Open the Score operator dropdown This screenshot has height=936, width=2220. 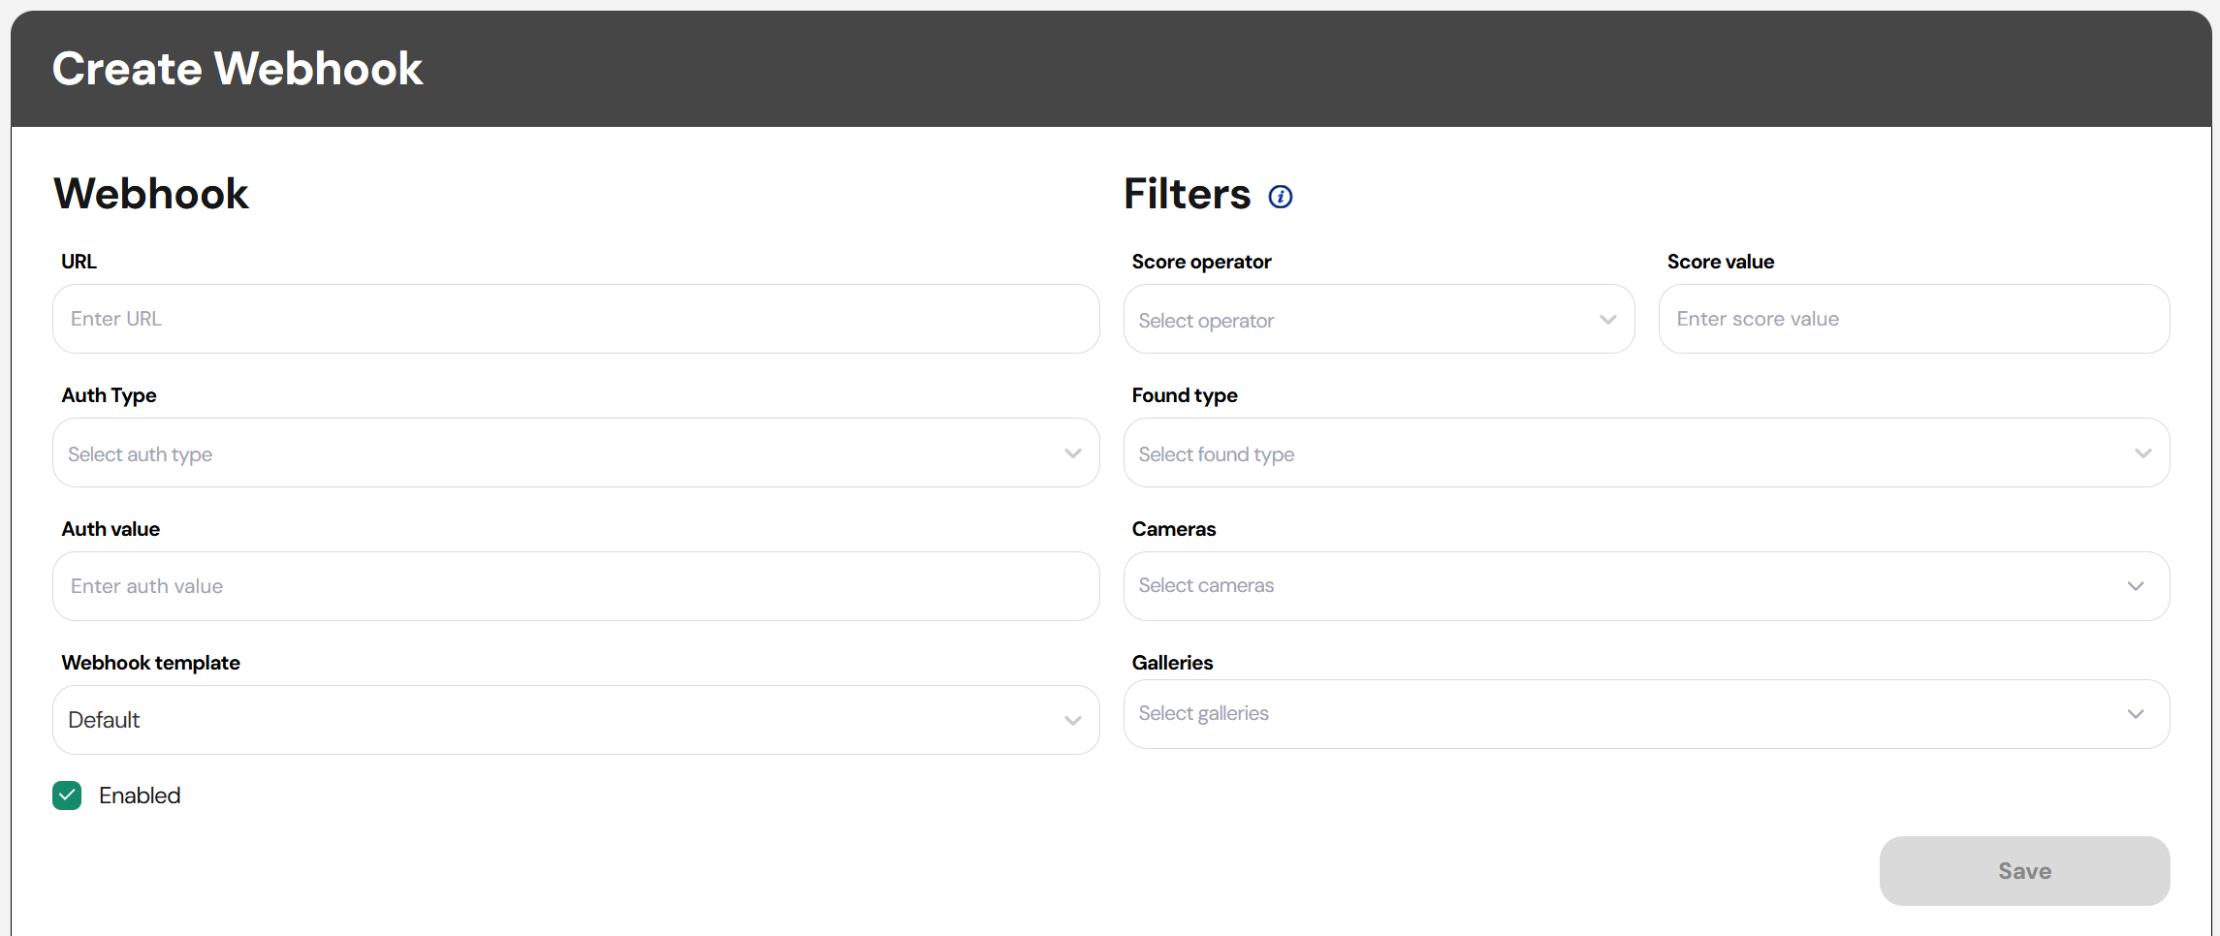[1378, 320]
